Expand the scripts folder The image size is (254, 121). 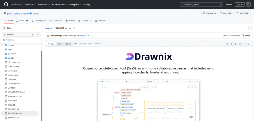click(x=3, y=58)
